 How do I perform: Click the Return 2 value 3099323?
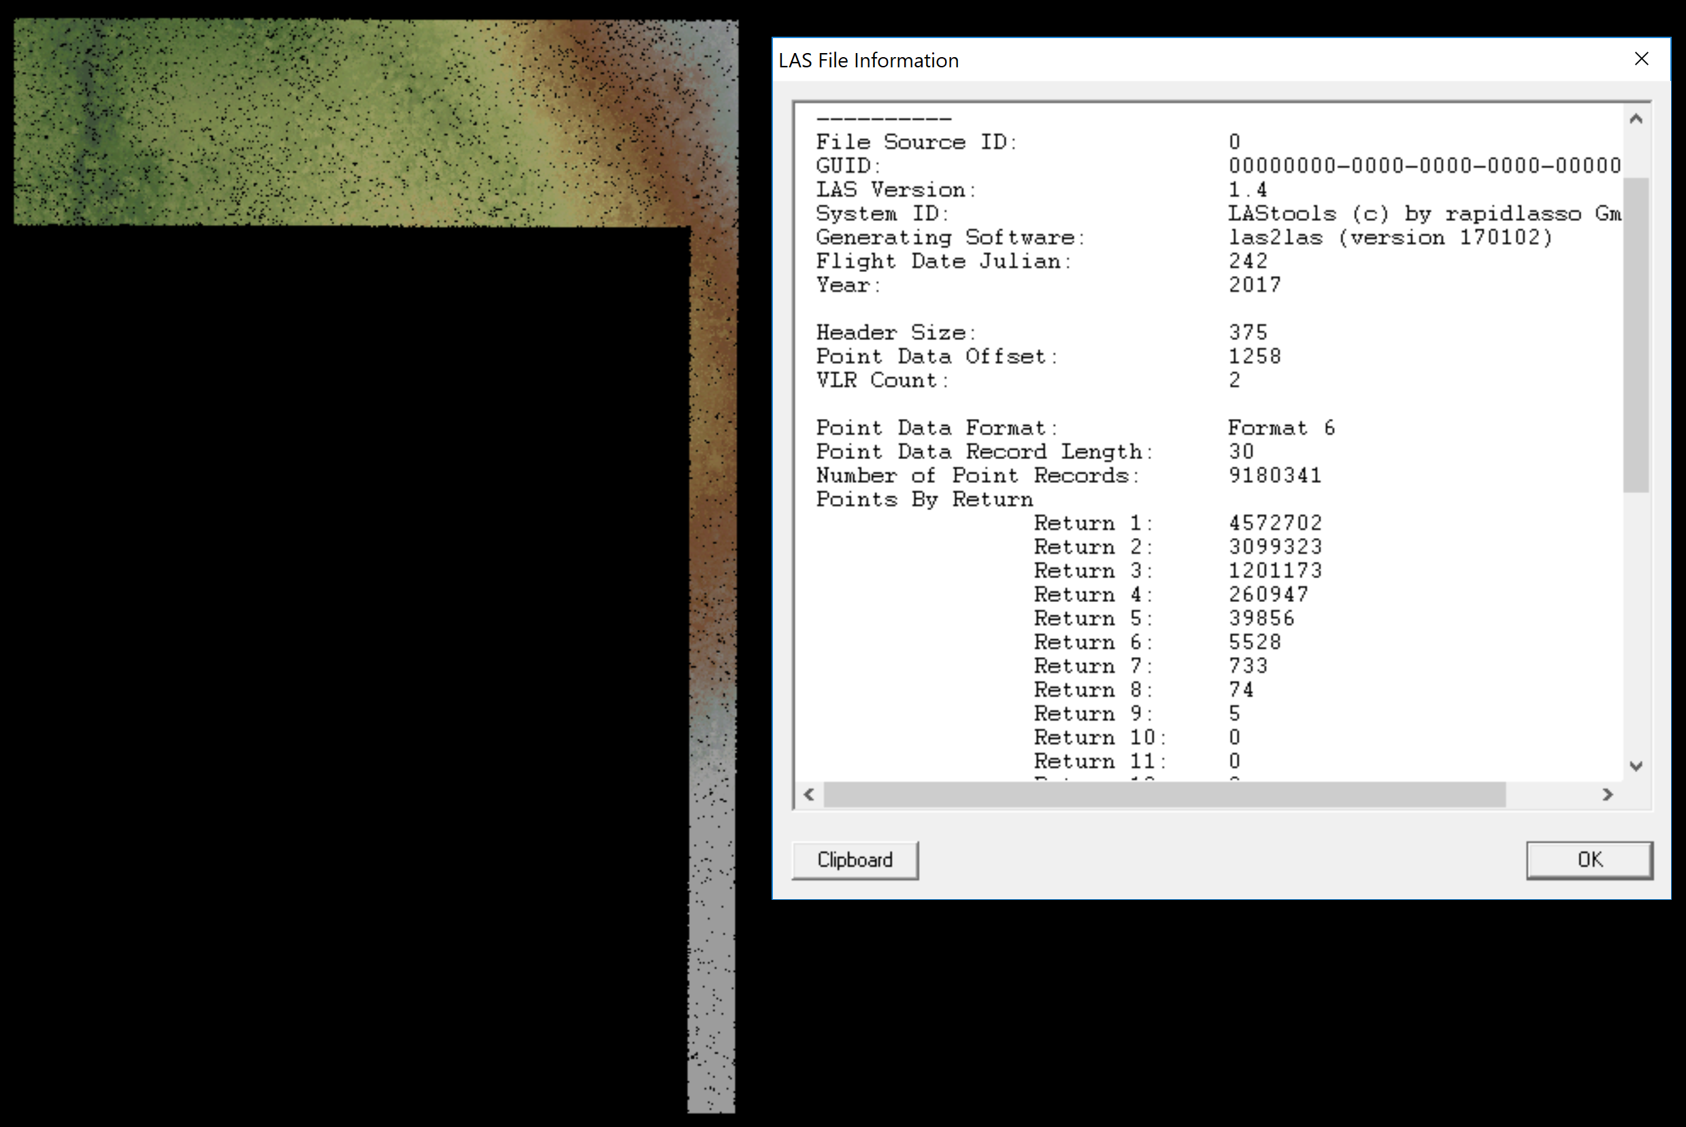1275,546
